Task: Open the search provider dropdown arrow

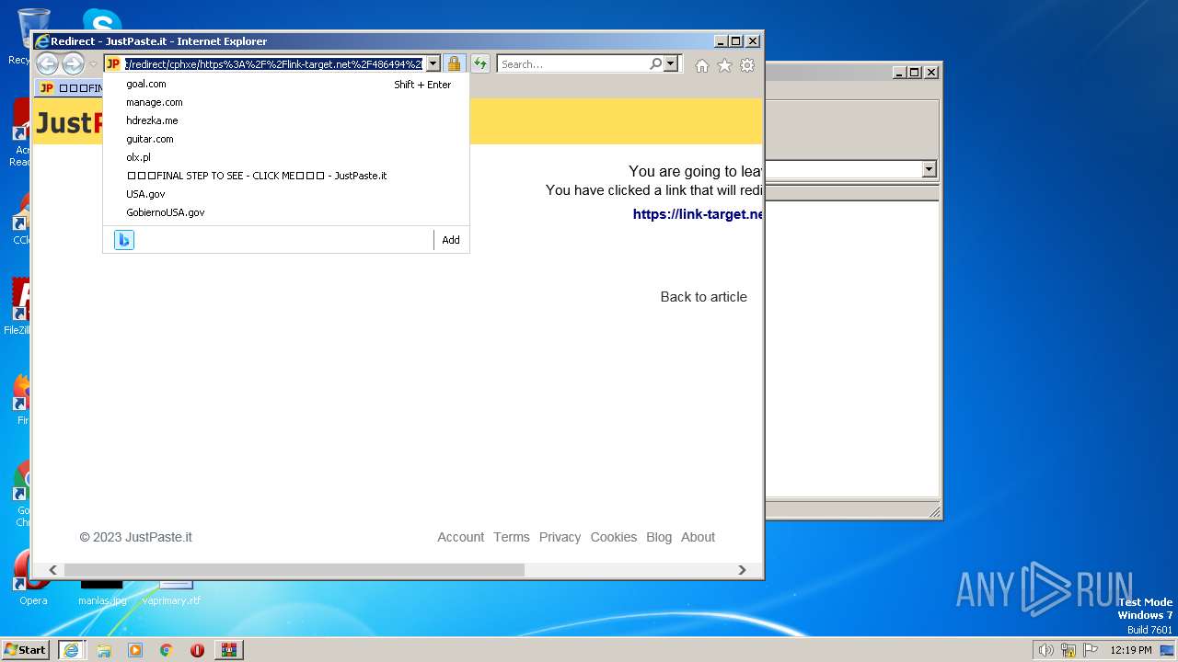Action: pyautogui.click(x=671, y=63)
